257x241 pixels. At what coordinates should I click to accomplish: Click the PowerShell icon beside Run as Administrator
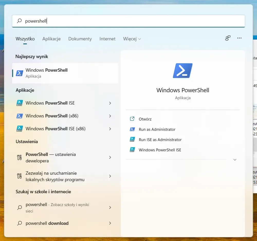pyautogui.click(x=132, y=129)
